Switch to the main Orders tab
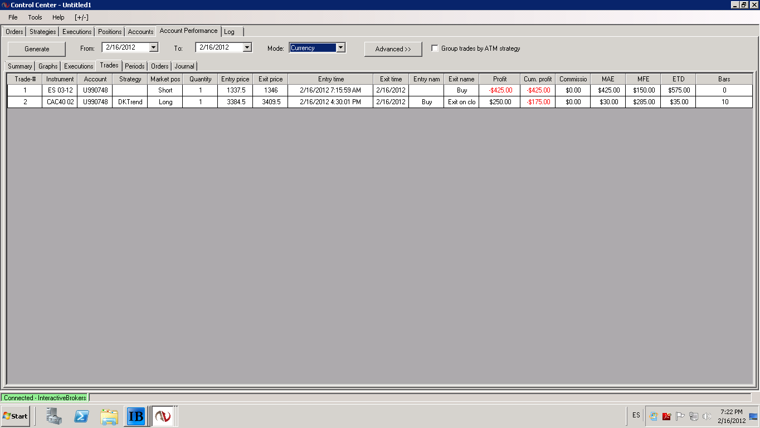 coord(14,32)
